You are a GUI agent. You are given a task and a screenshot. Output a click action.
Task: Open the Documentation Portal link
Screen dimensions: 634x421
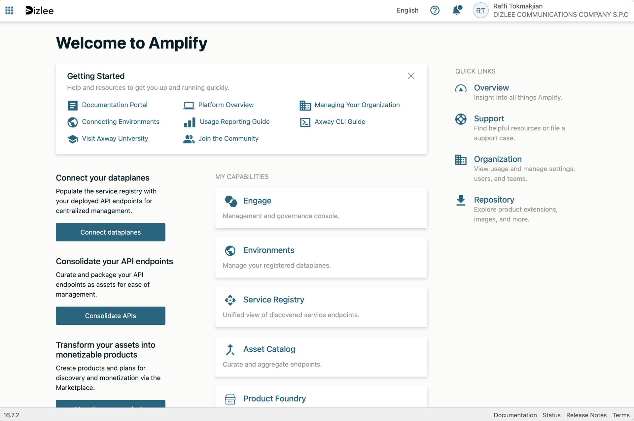pyautogui.click(x=115, y=105)
